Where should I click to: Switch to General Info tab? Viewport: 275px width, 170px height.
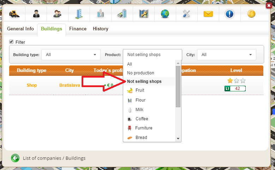coord(20,29)
